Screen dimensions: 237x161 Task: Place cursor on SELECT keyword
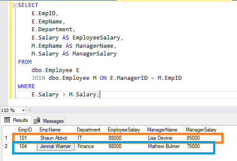pyautogui.click(x=28, y=5)
